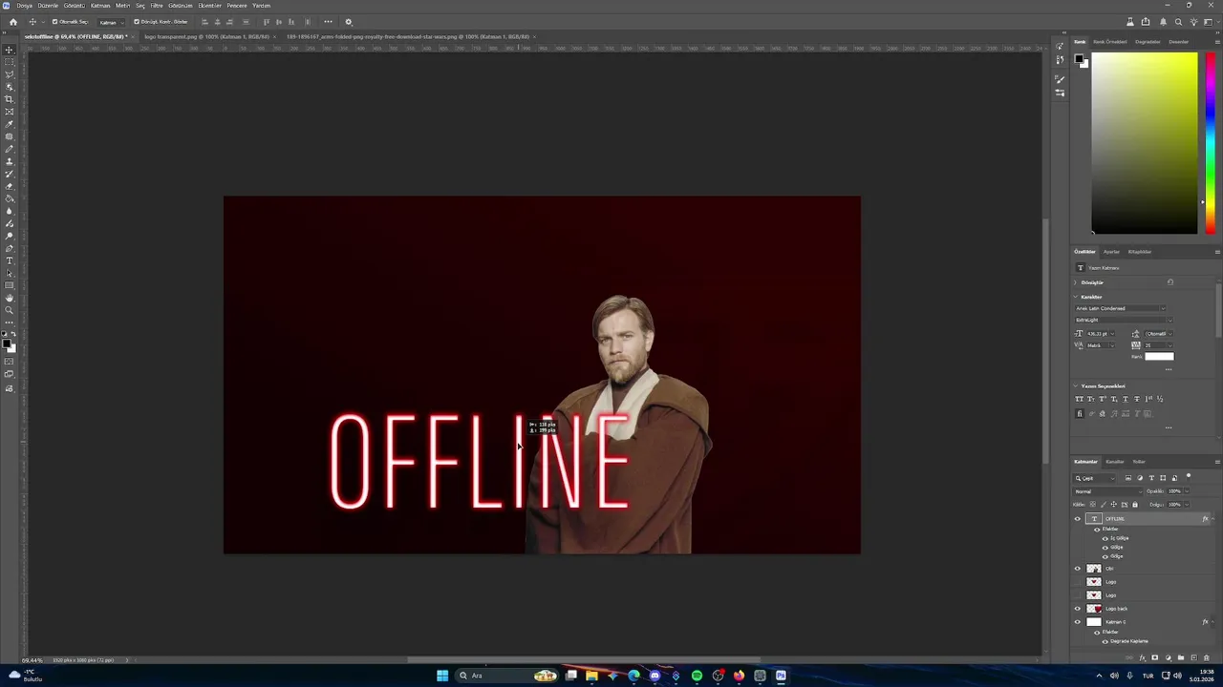
Task: Open the Katman menu
Action: [100, 6]
